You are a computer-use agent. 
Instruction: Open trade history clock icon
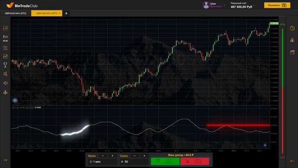(292, 28)
